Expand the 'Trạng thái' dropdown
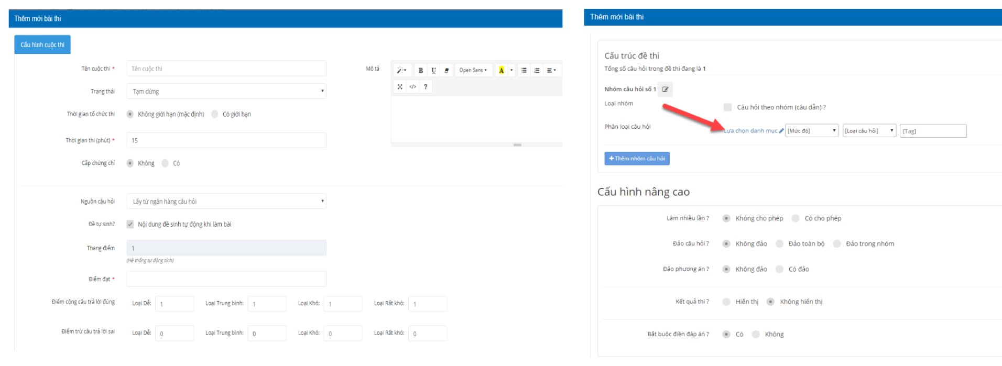Screen dimensions: 1002x366 [226, 91]
